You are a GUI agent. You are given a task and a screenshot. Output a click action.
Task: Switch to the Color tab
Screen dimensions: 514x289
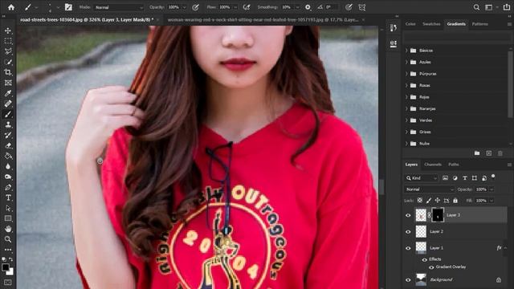pos(410,24)
